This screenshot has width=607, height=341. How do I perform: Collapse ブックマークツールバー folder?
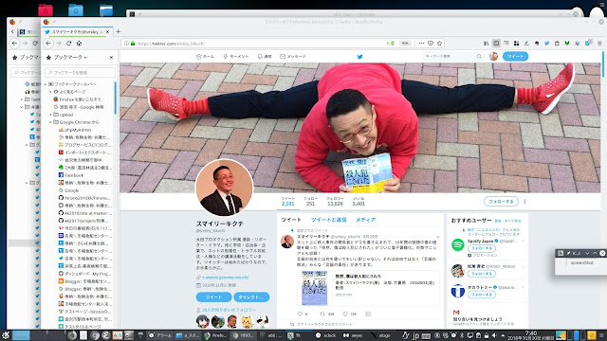46,84
